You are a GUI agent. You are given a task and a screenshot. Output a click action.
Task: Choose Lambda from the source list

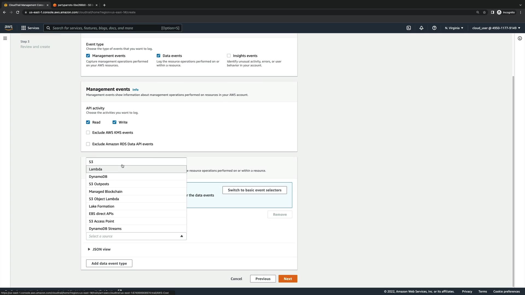click(x=95, y=169)
